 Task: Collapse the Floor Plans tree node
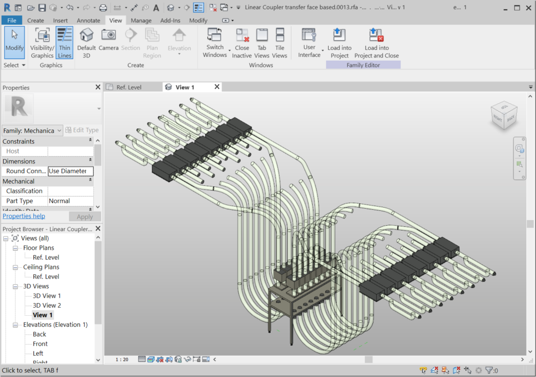pos(16,248)
